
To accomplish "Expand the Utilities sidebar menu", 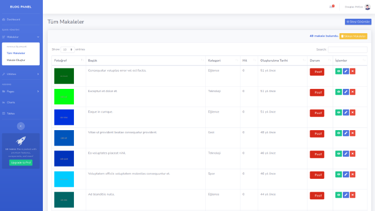I will 20,74.
